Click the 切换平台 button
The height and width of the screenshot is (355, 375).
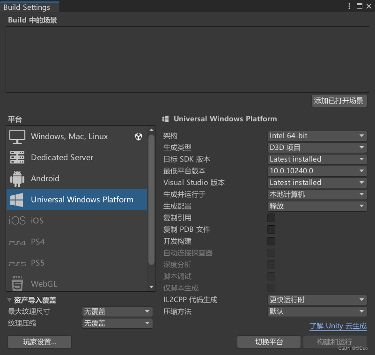(x=269, y=342)
